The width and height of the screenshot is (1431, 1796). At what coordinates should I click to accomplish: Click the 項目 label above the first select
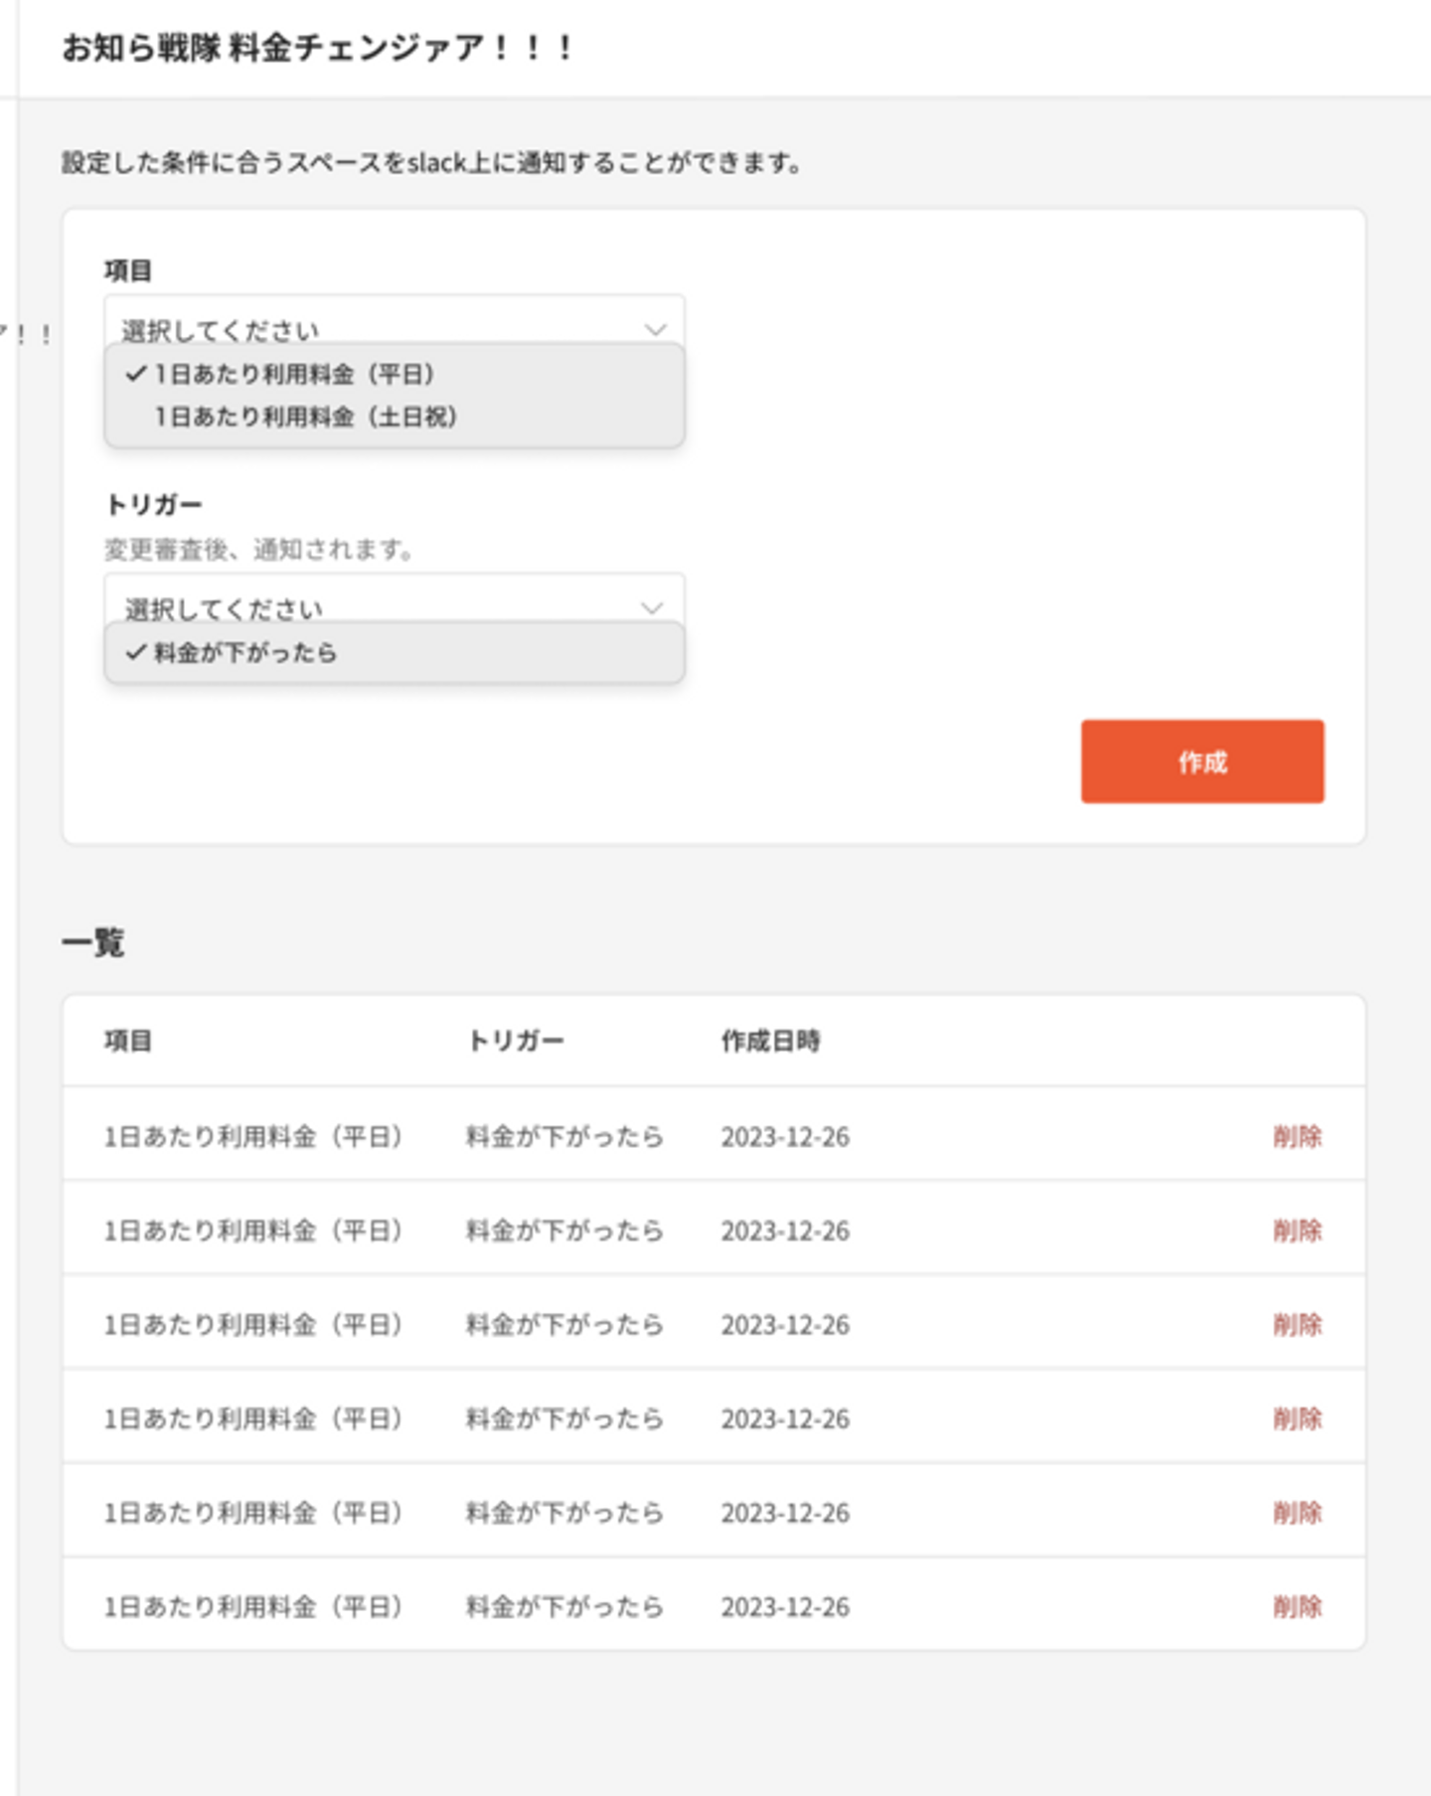click(x=128, y=270)
